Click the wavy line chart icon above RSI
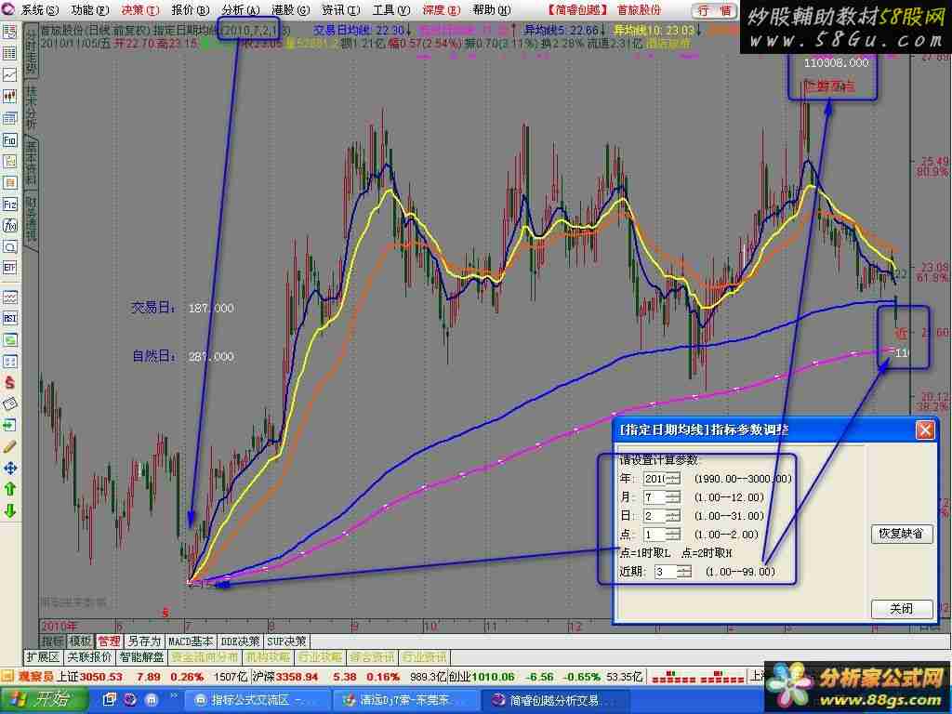 click(9, 297)
